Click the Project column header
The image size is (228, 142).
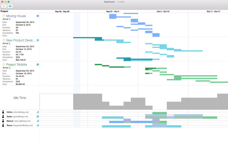(x=4, y=11)
